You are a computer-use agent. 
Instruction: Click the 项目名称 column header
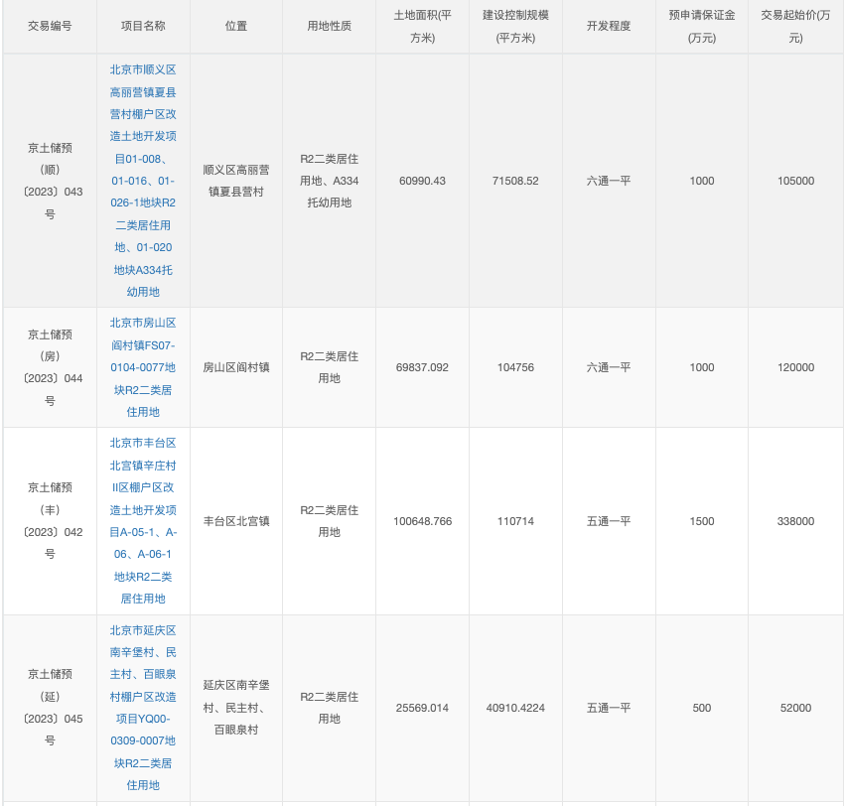143,26
